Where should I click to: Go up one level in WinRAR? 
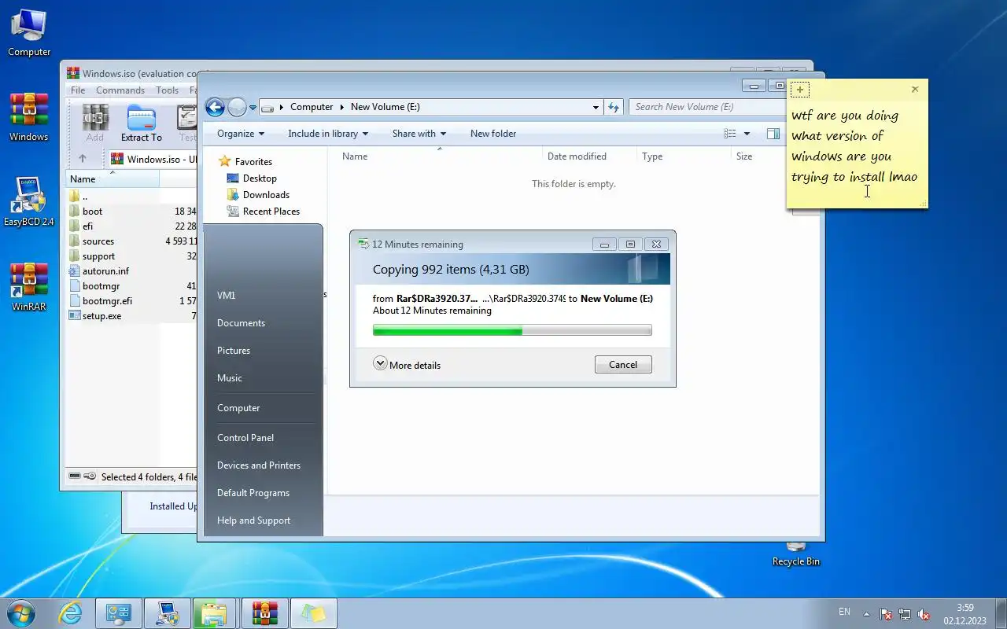pyautogui.click(x=82, y=159)
